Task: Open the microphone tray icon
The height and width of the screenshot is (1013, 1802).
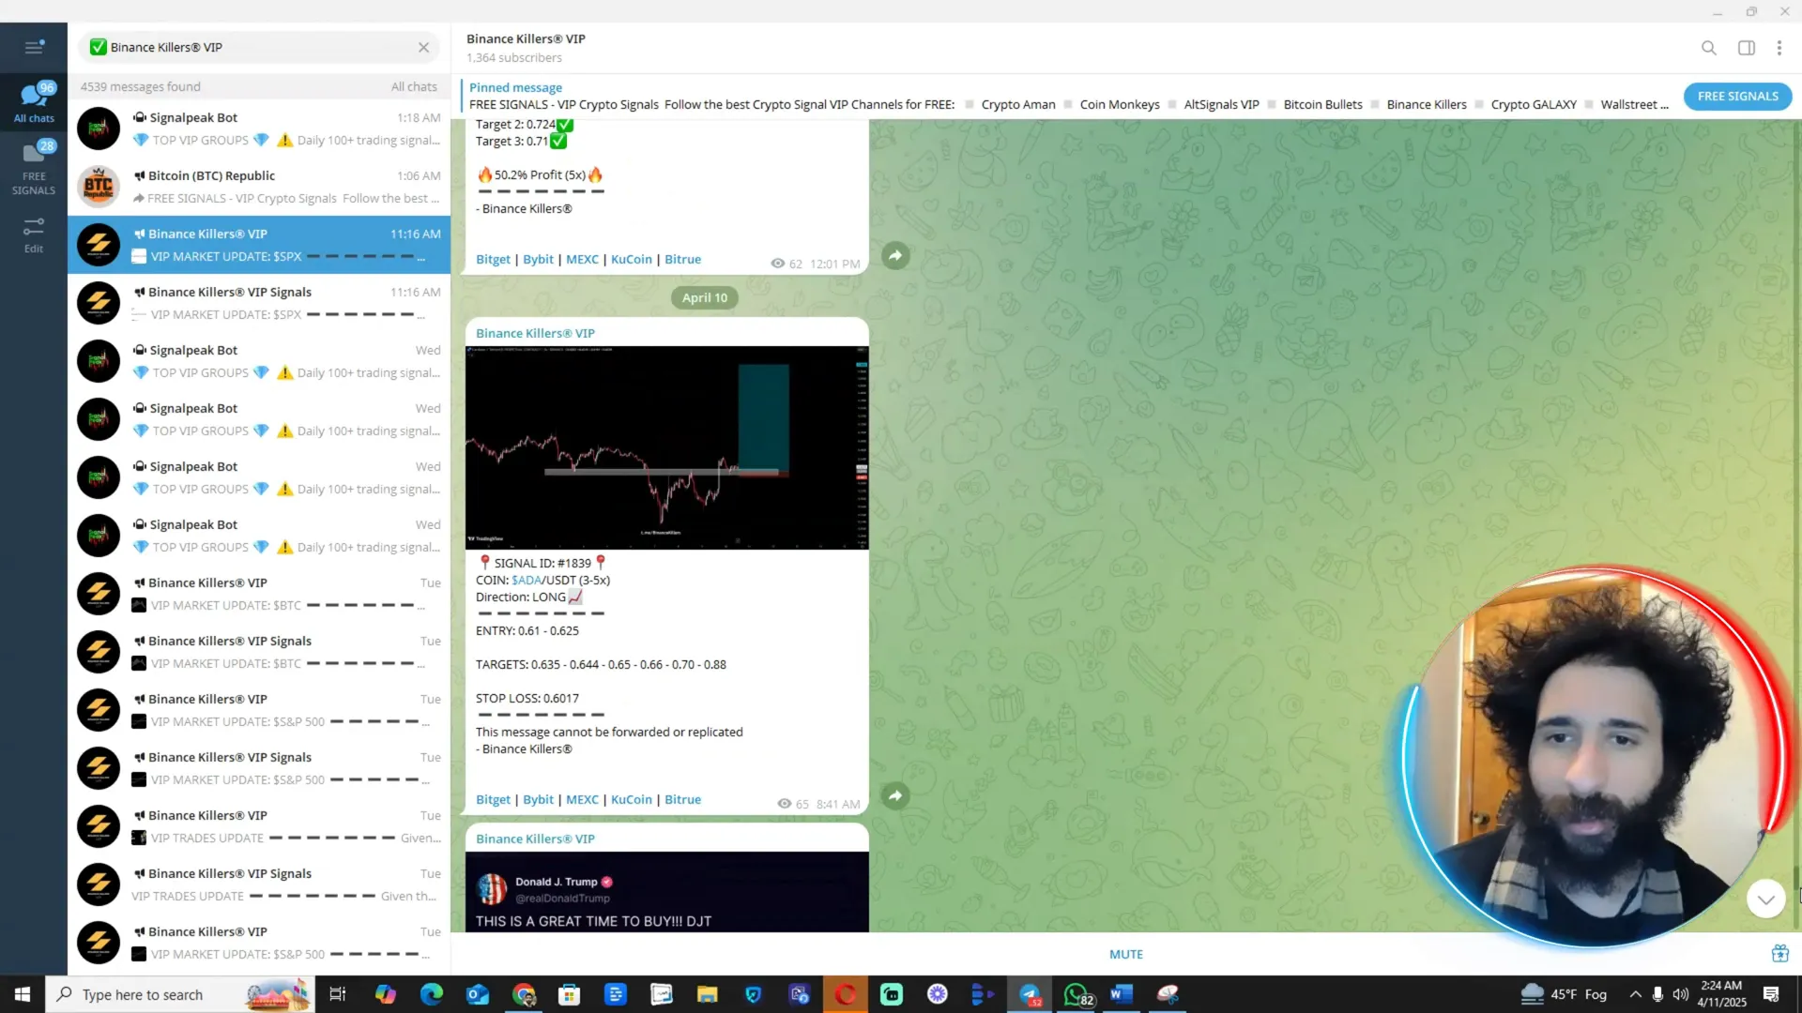Action: click(x=1657, y=994)
